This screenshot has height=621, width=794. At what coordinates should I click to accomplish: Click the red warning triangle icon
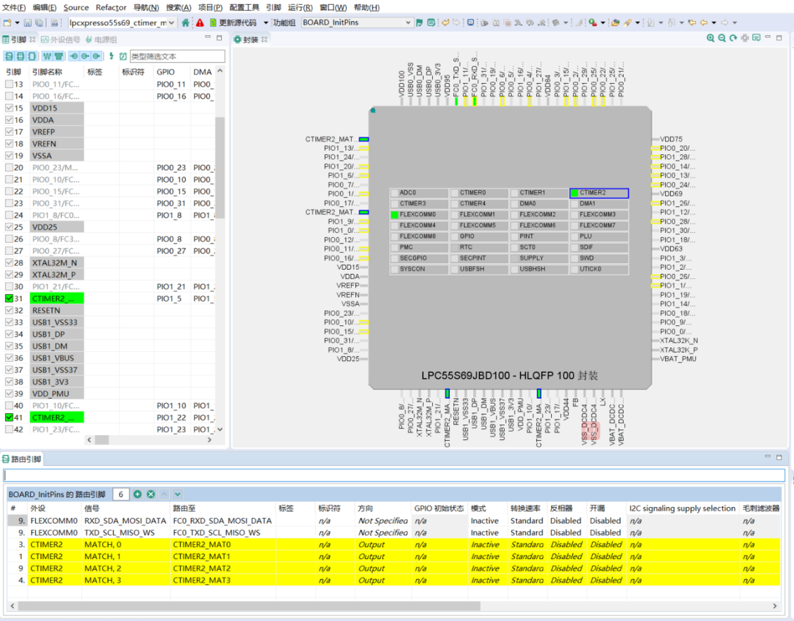[200, 23]
